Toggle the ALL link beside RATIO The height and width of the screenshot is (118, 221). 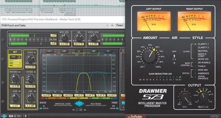(x=19, y=91)
